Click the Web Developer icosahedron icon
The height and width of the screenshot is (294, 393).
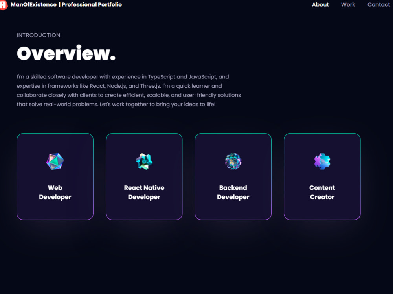coord(55,162)
